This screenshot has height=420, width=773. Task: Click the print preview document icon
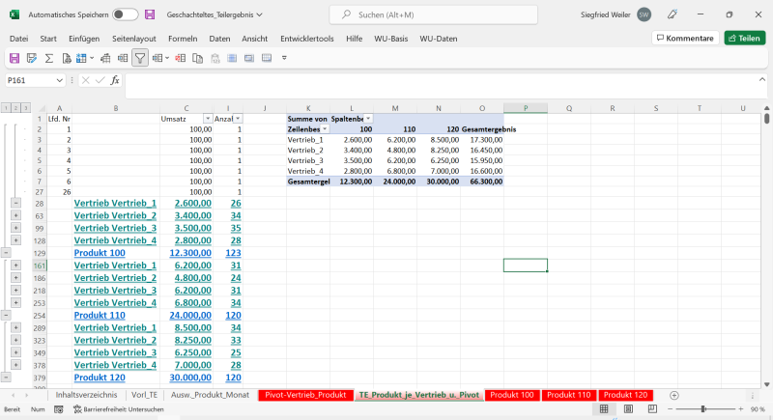67,58
